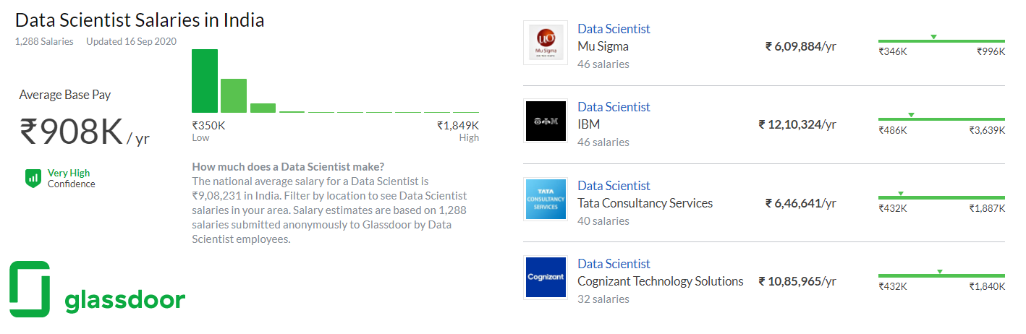Image resolution: width=1026 pixels, height=334 pixels.
Task: Open the Tata Consultancy Data Scientist link
Action: tap(614, 186)
